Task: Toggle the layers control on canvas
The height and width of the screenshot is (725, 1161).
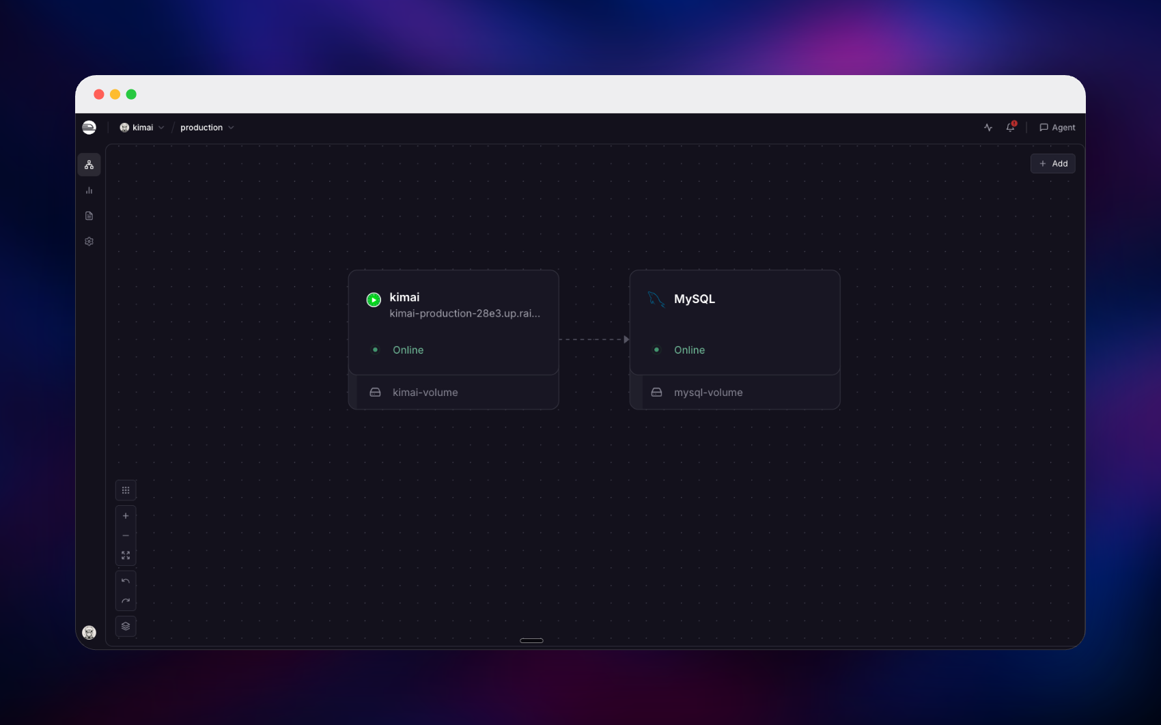Action: pyautogui.click(x=126, y=626)
